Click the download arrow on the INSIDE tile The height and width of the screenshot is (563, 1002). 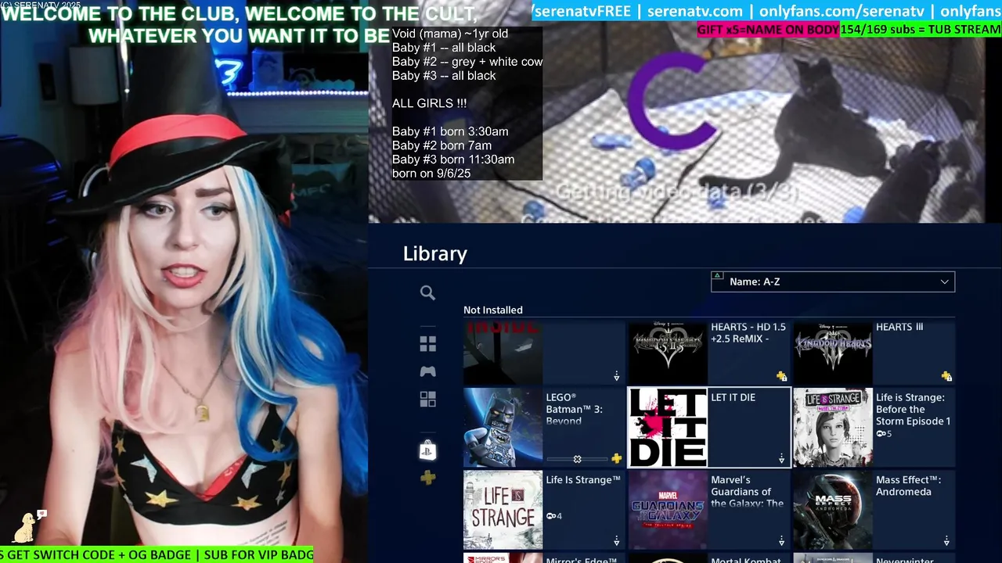tap(616, 376)
